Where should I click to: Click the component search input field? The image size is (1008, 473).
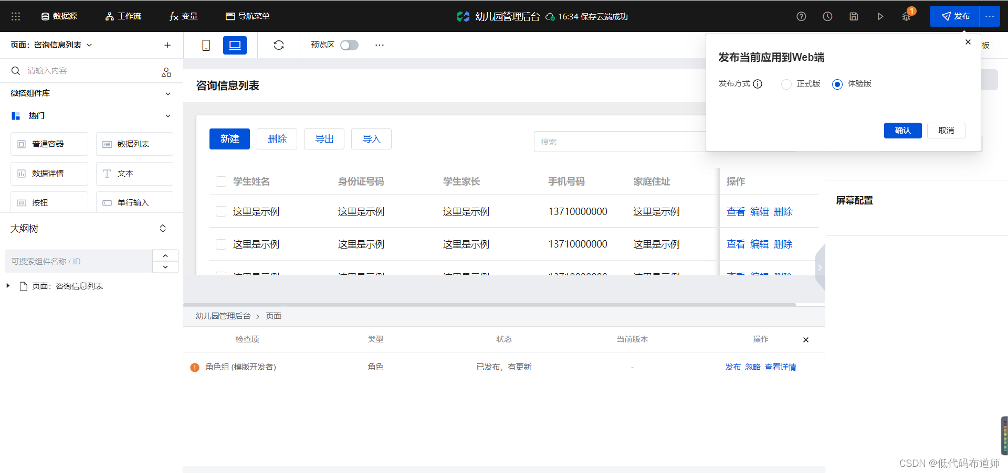[89, 71]
